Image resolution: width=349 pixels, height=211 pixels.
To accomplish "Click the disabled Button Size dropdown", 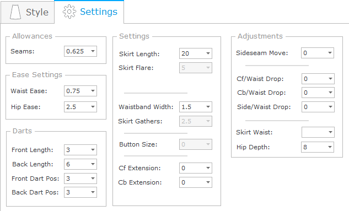I will (x=196, y=144).
